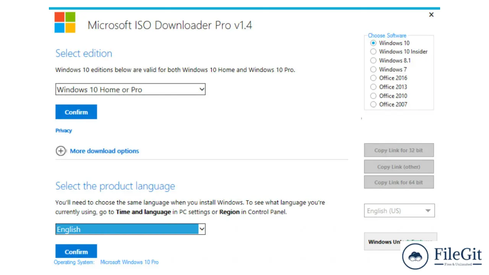Choose Office 2013 option
This screenshot has height=275, width=489.
pyautogui.click(x=373, y=87)
